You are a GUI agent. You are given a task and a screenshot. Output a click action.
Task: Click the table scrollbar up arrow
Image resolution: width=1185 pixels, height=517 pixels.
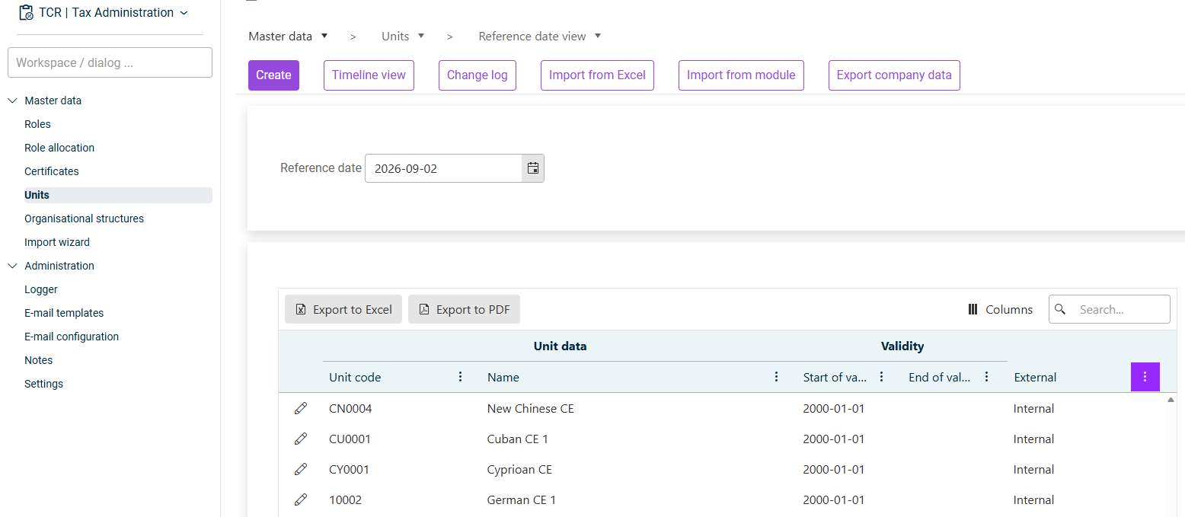tap(1171, 400)
